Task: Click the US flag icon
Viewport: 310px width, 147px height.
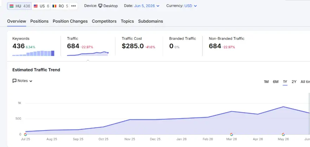Action: coord(35,6)
